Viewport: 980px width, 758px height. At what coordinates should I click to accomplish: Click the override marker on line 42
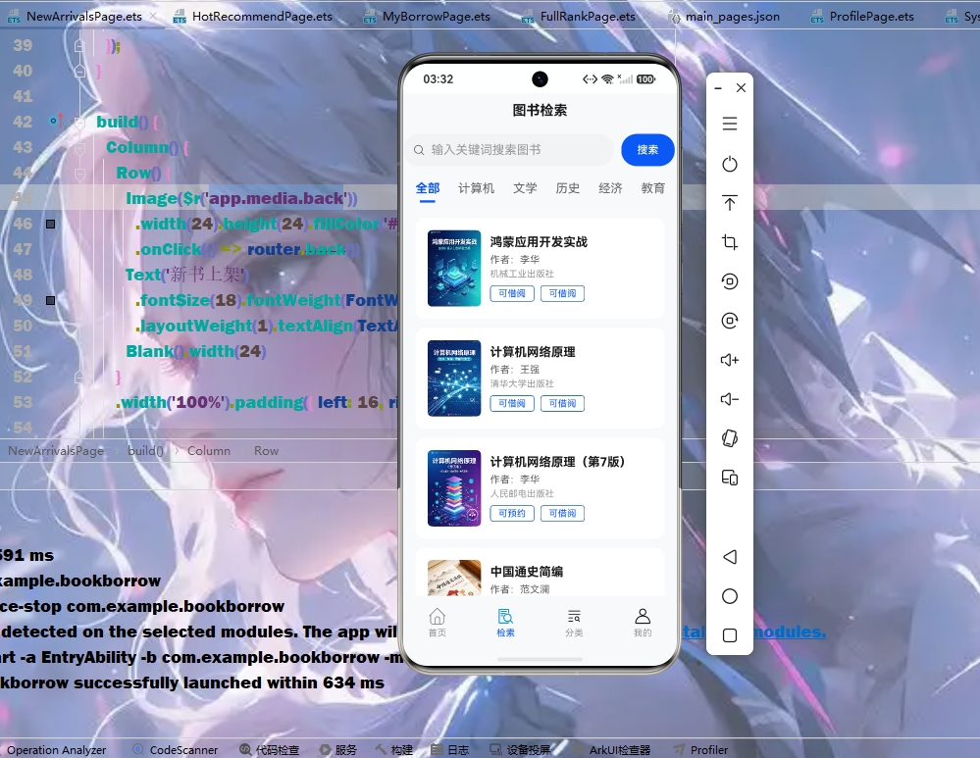[x=56, y=121]
